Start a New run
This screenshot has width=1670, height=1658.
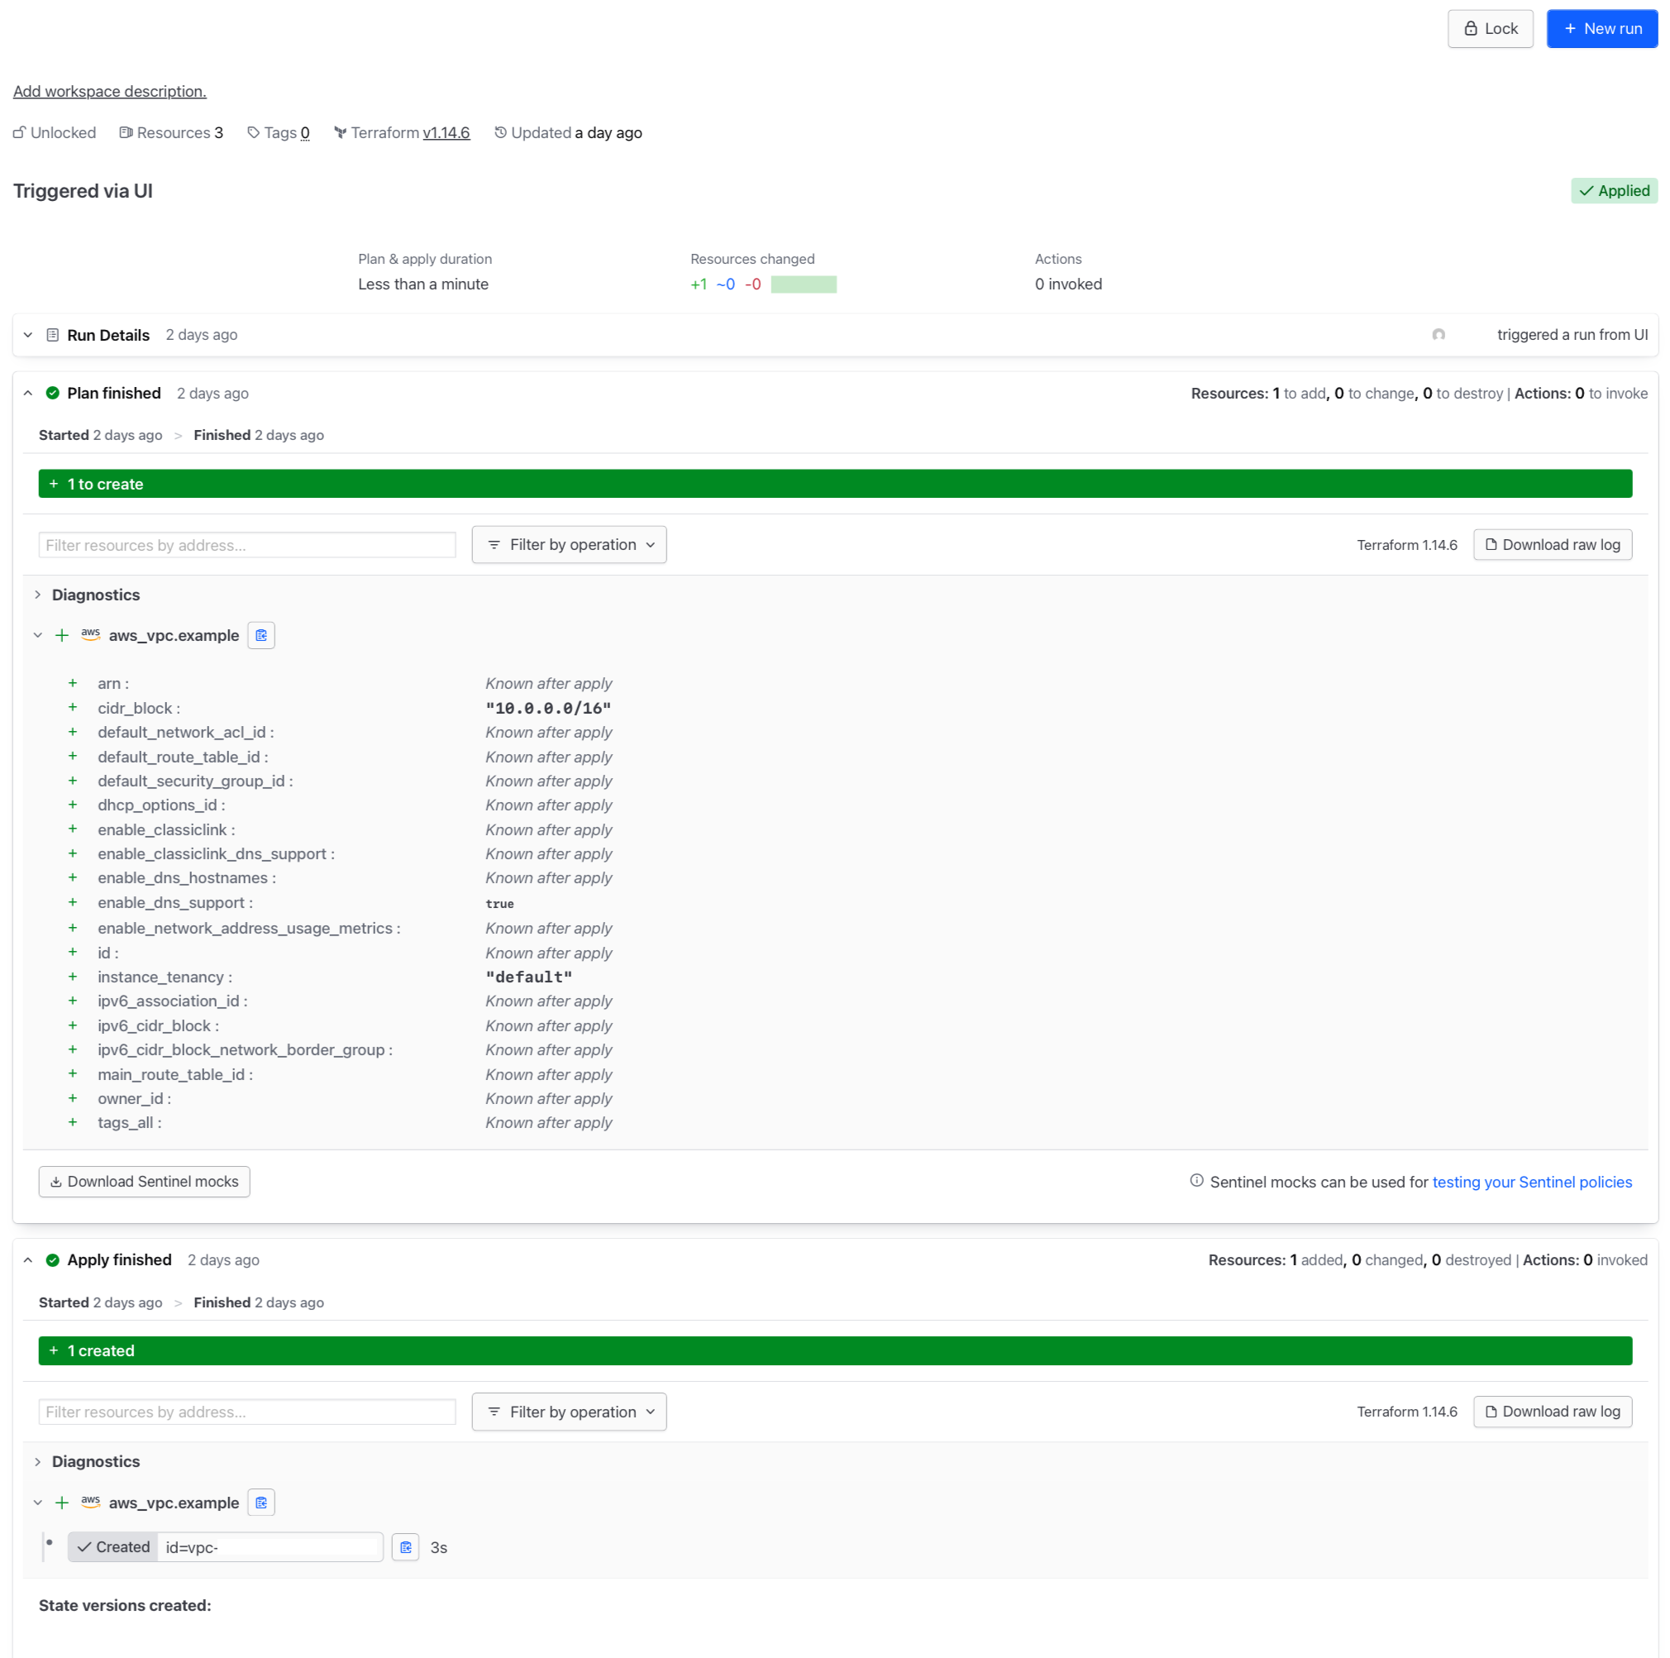[1601, 28]
